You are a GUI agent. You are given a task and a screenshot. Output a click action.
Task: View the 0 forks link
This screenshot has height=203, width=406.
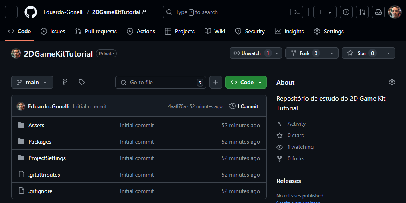pyautogui.click(x=296, y=158)
